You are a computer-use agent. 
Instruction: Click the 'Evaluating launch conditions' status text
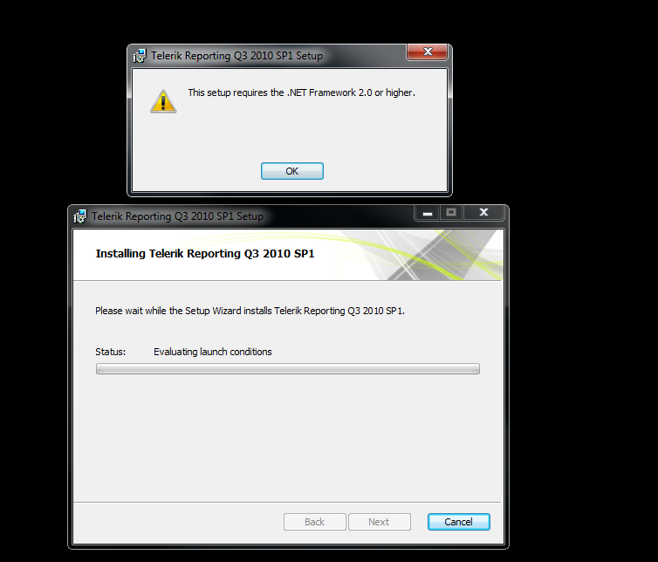coord(213,352)
